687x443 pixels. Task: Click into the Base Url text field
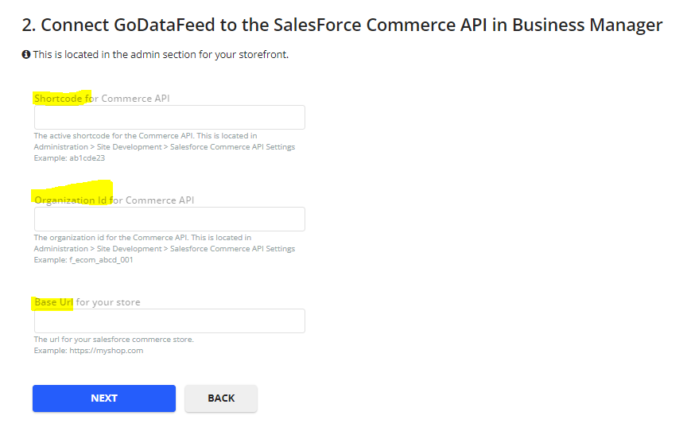169,321
